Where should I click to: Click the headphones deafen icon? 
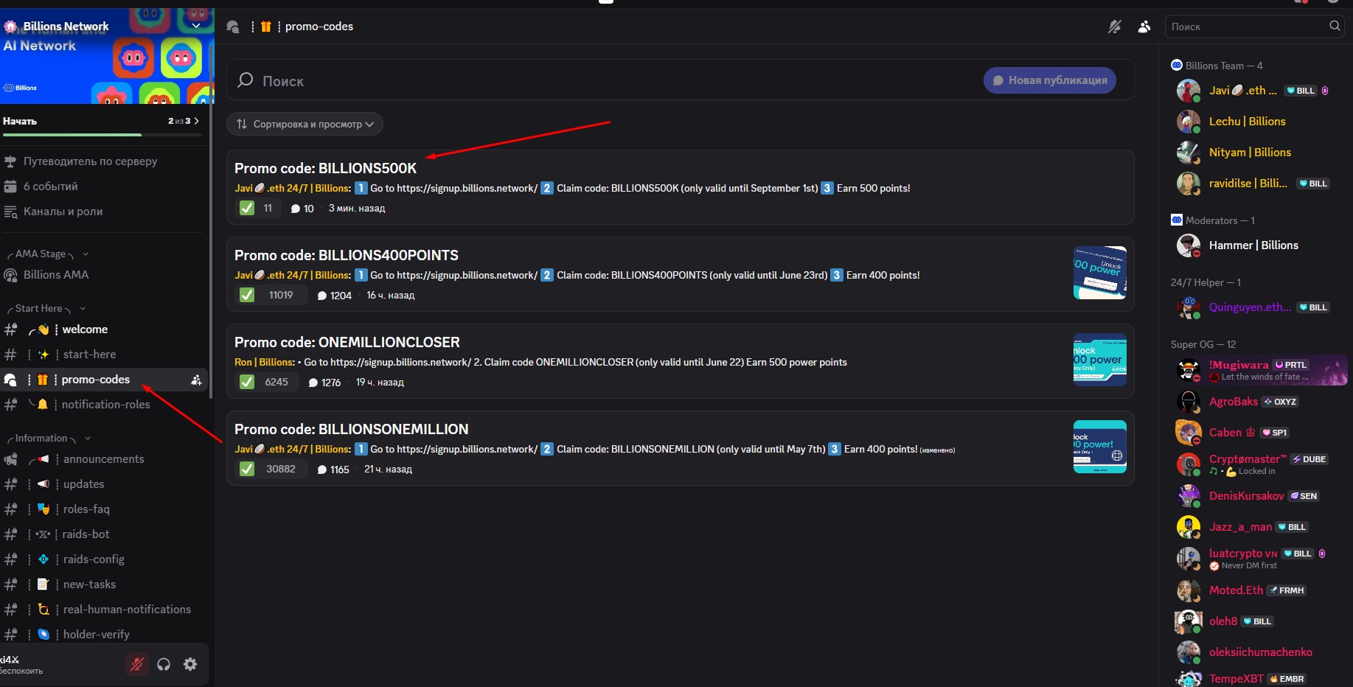click(x=164, y=664)
